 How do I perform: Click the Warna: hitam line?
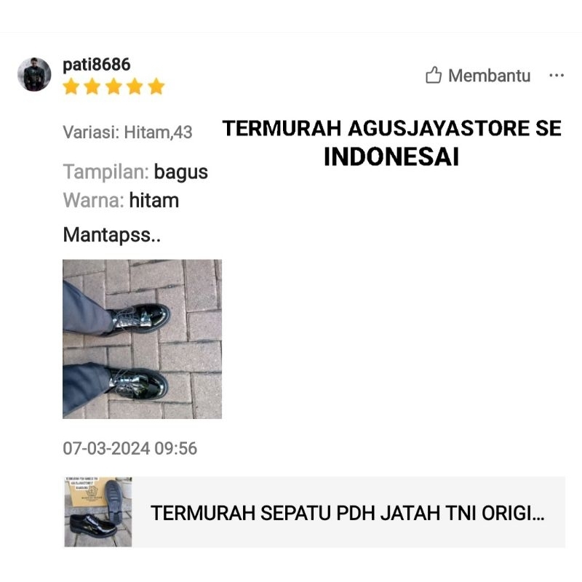[x=121, y=201]
